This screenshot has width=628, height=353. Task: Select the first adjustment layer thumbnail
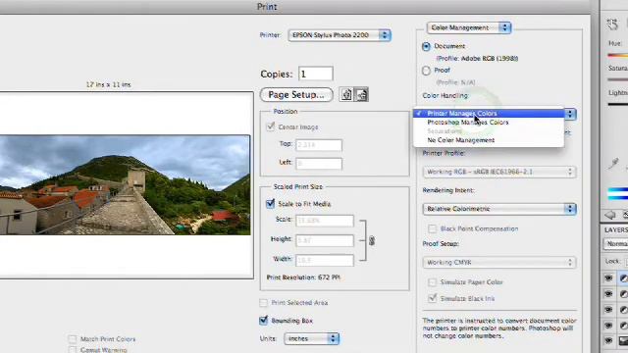click(x=624, y=278)
